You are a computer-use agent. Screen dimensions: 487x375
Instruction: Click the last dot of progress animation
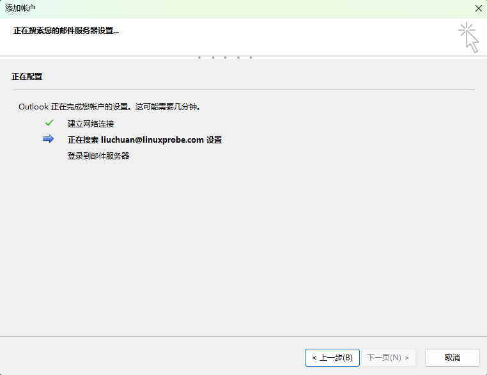251,58
